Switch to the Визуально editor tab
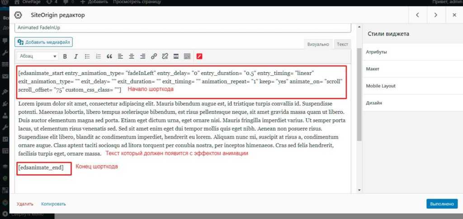Image resolution: width=463 pixels, height=219 pixels. 318,44
